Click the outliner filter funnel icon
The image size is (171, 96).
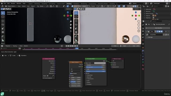point(166,6)
